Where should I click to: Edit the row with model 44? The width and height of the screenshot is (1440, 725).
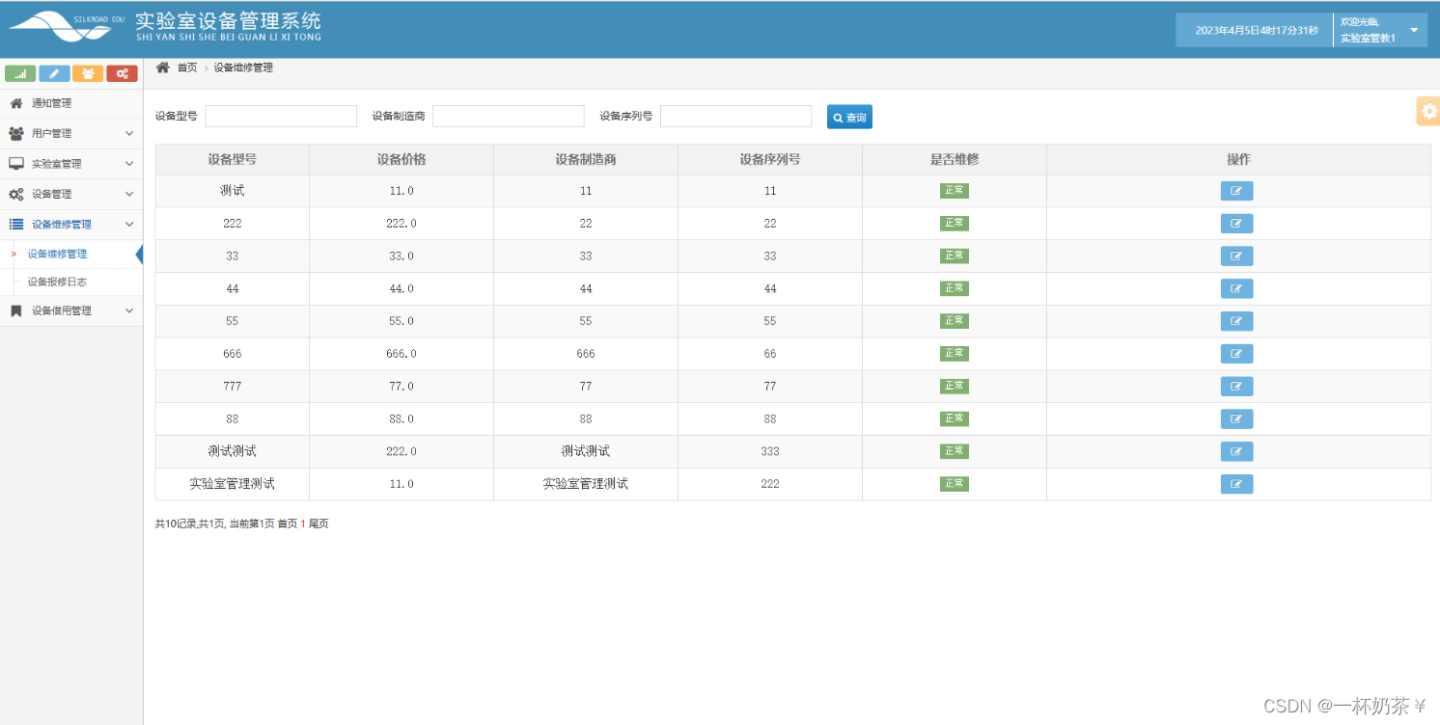1236,288
